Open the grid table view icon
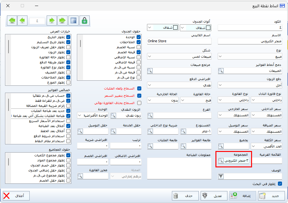288x203 pixels. 73,21
